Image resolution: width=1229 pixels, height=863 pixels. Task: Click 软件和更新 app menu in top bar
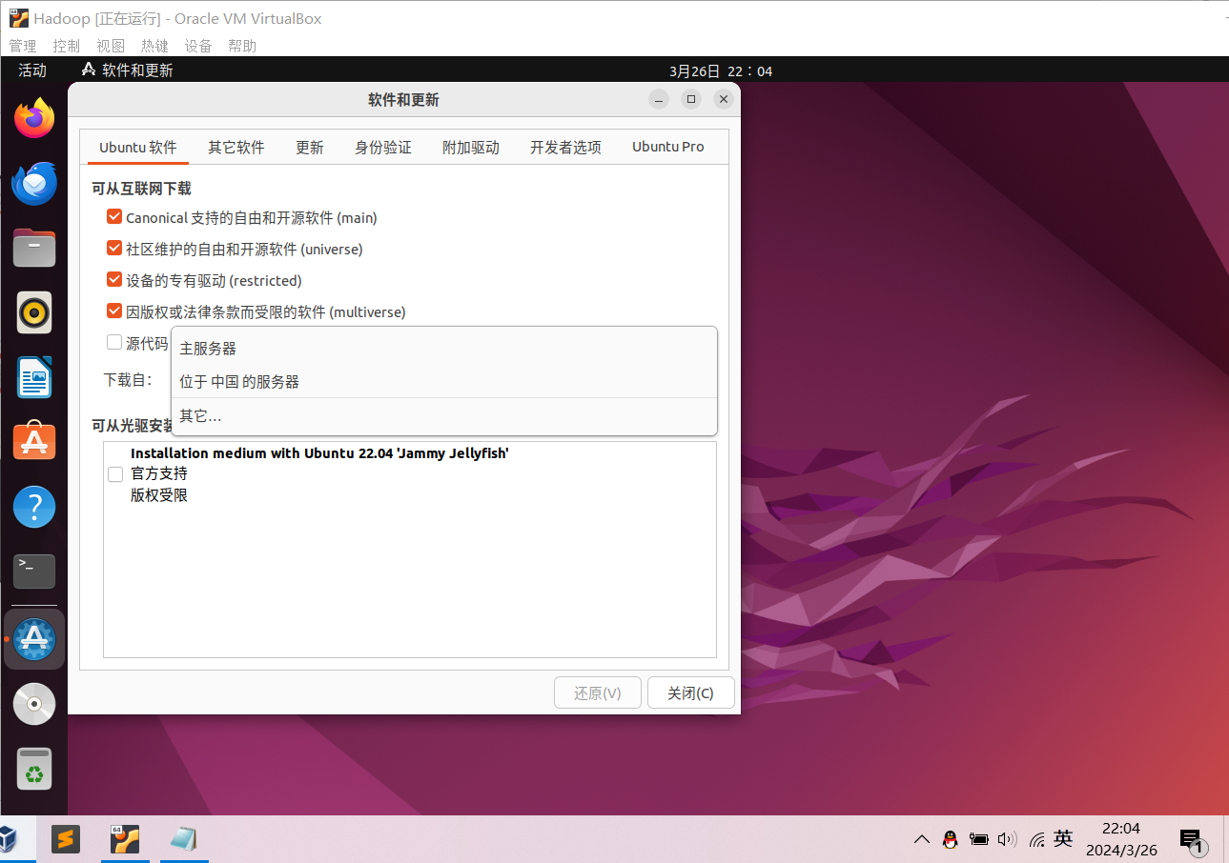(x=128, y=70)
